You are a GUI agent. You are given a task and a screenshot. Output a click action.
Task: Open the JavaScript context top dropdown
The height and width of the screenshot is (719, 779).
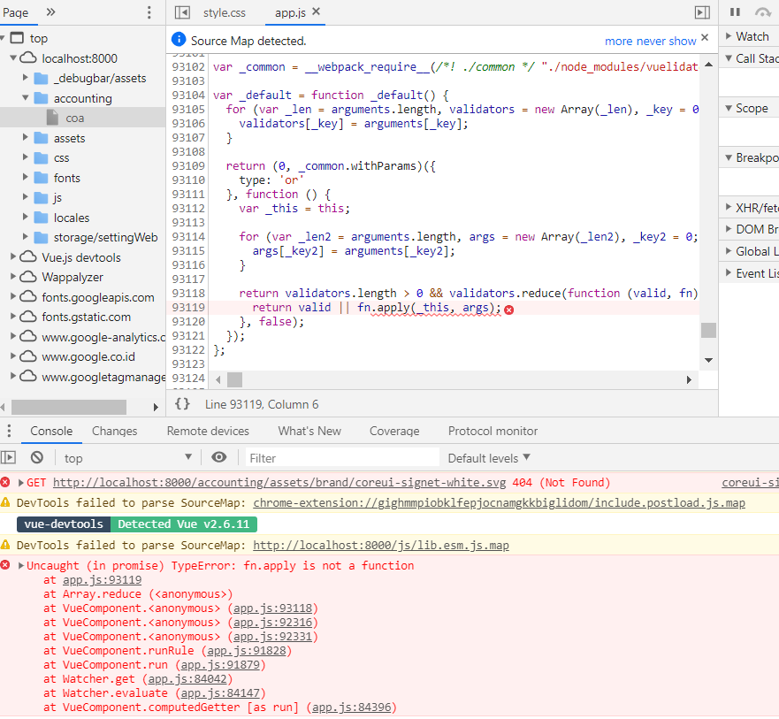127,457
